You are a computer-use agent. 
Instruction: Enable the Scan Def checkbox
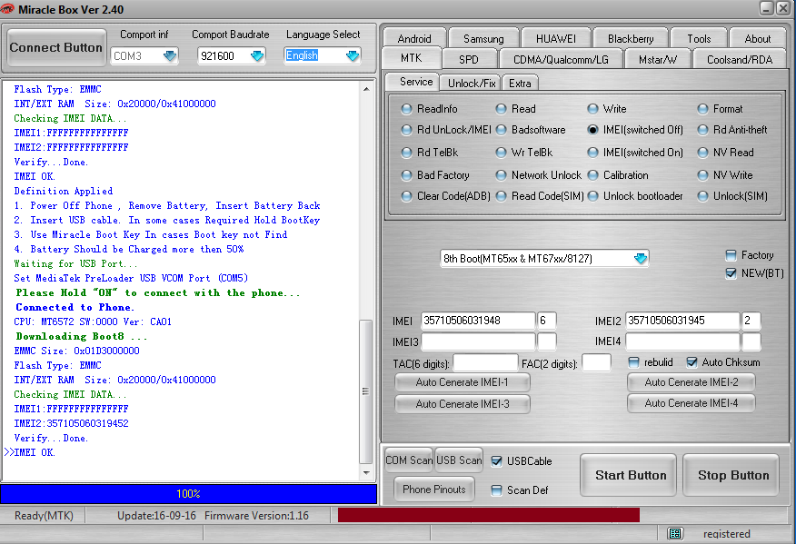(x=496, y=490)
